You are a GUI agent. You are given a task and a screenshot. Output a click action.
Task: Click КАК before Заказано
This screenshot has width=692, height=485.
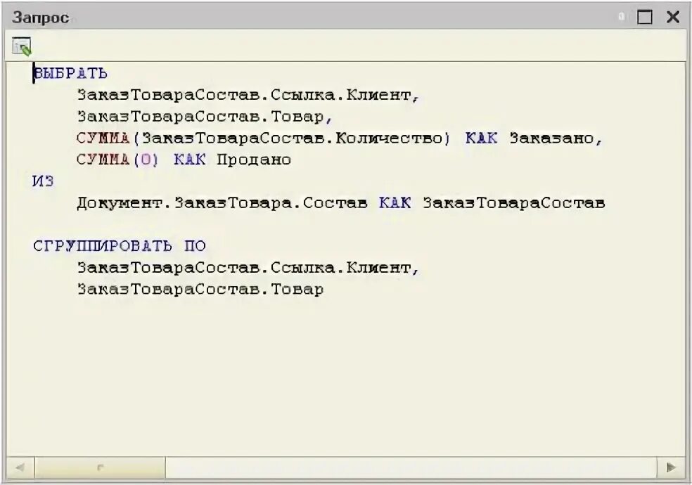[x=481, y=138]
